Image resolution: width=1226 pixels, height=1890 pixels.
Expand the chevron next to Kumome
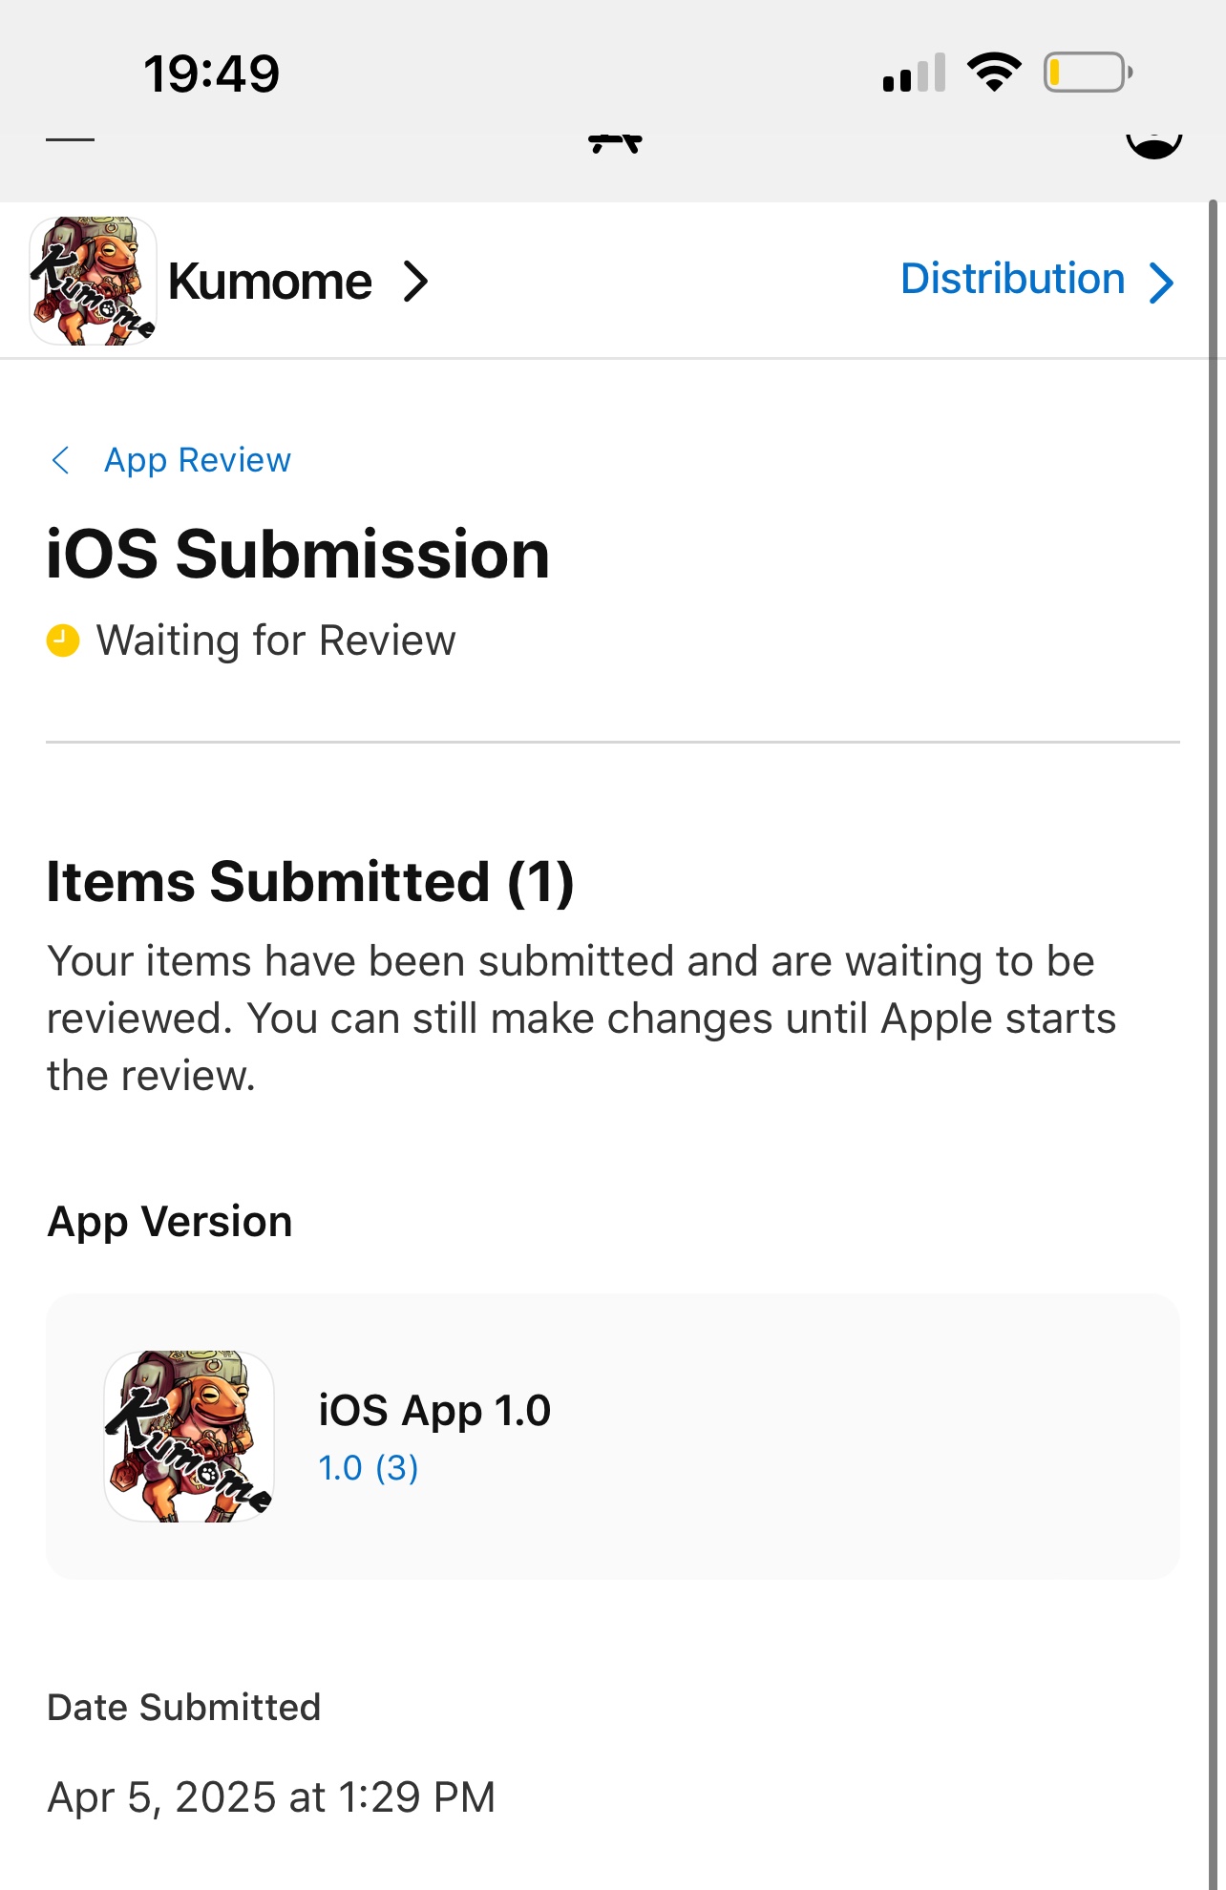[x=415, y=282]
